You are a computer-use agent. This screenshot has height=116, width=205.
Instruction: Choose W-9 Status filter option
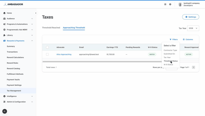coord(168,65)
